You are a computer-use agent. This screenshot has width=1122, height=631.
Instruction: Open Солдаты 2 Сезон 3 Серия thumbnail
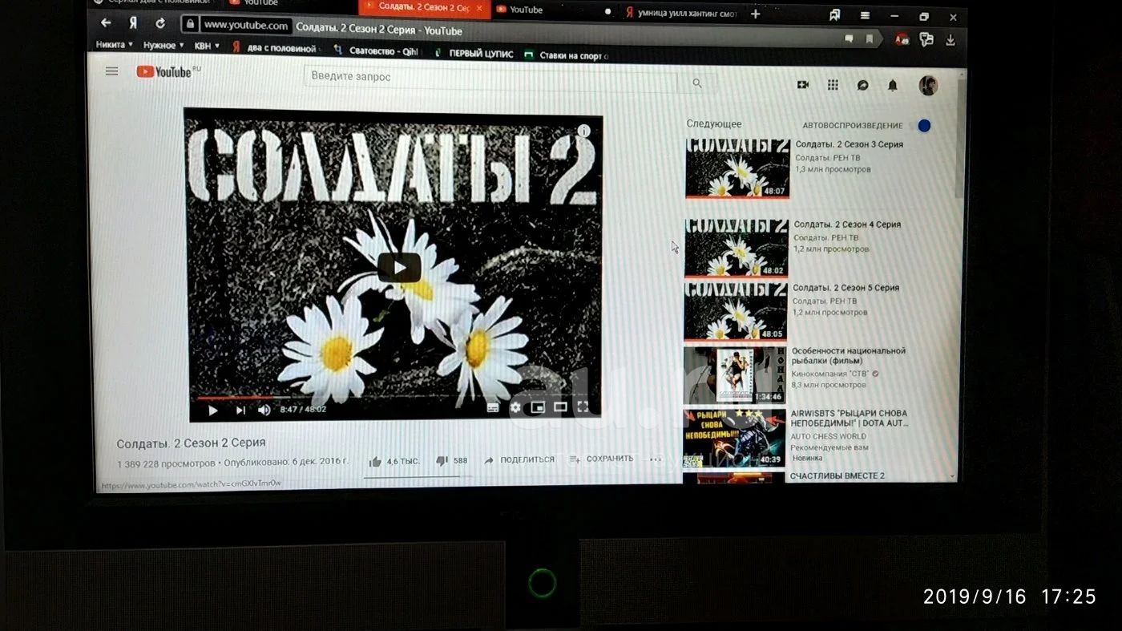click(737, 168)
